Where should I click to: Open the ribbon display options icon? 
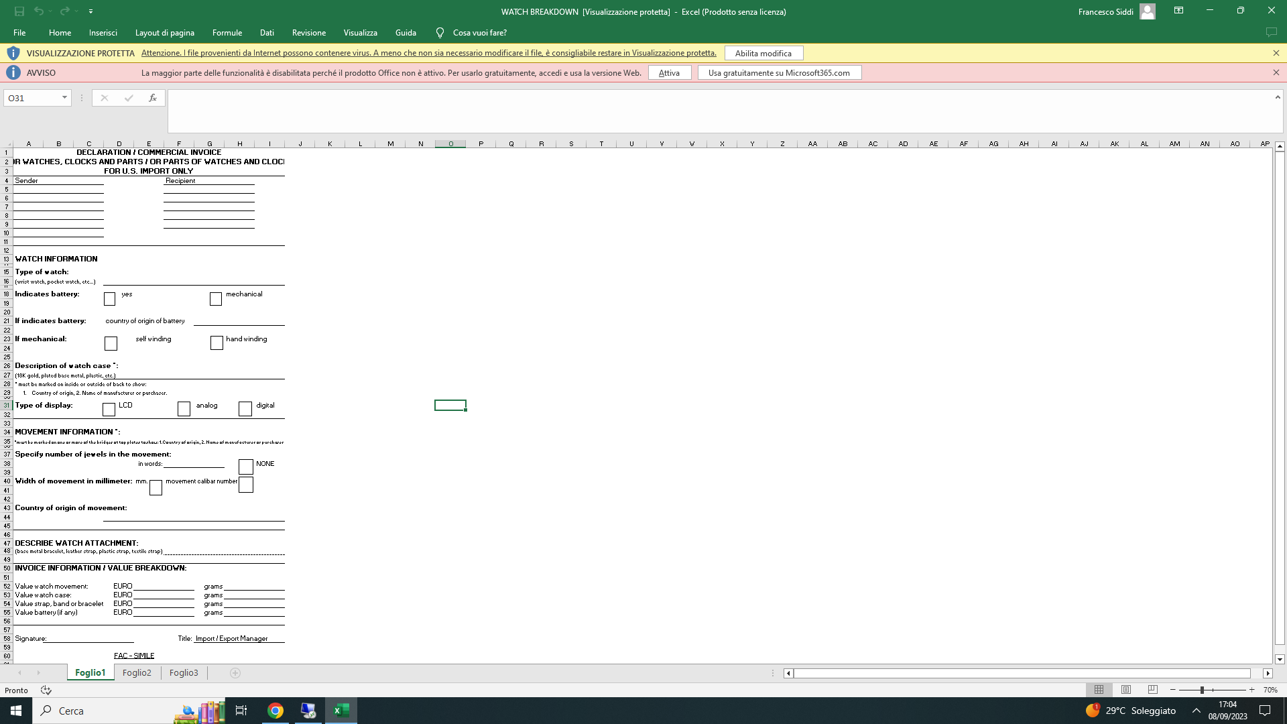coord(1178,11)
